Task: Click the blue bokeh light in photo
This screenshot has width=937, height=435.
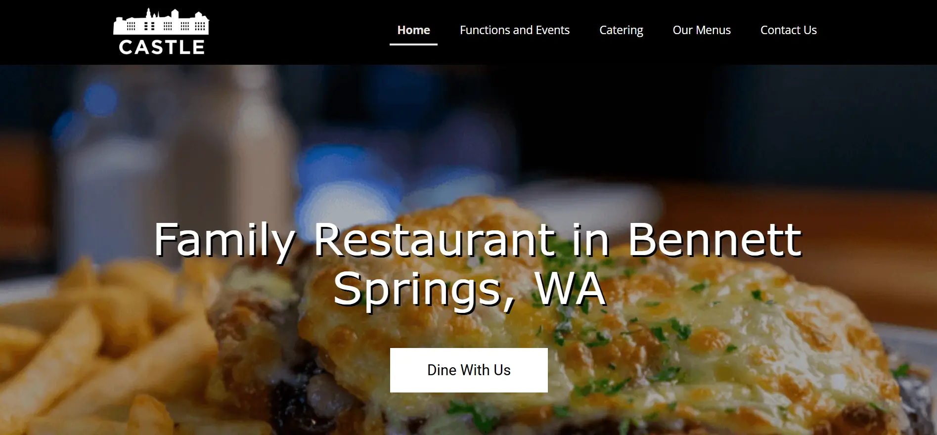Action: tap(100, 99)
